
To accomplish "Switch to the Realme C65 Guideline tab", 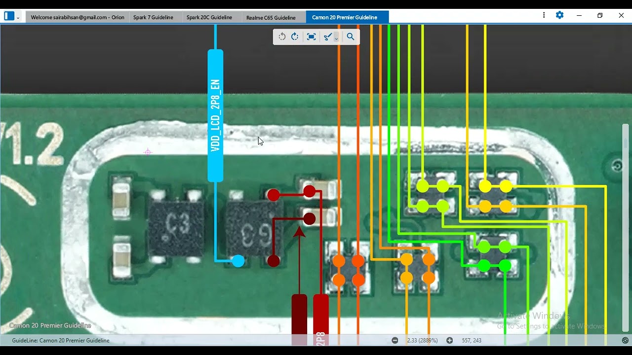I will [x=274, y=17].
